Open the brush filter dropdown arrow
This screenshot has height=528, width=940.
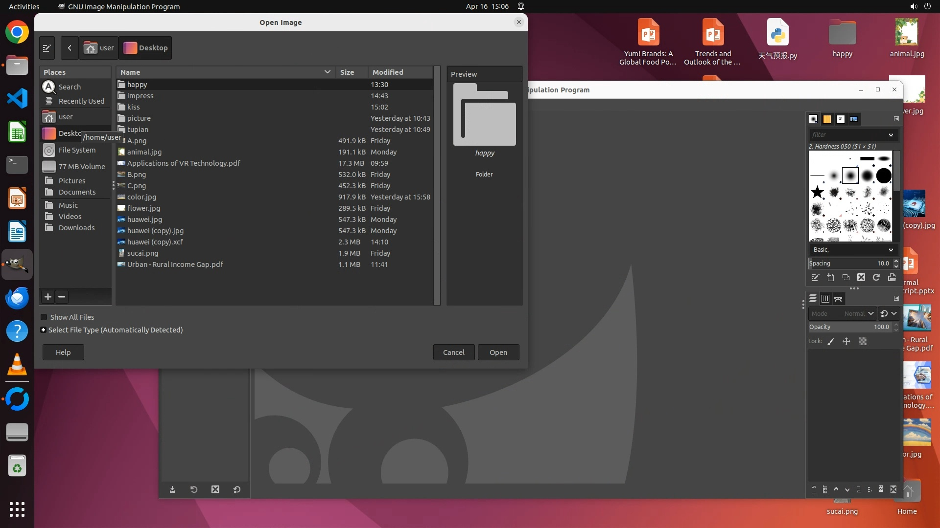891,135
